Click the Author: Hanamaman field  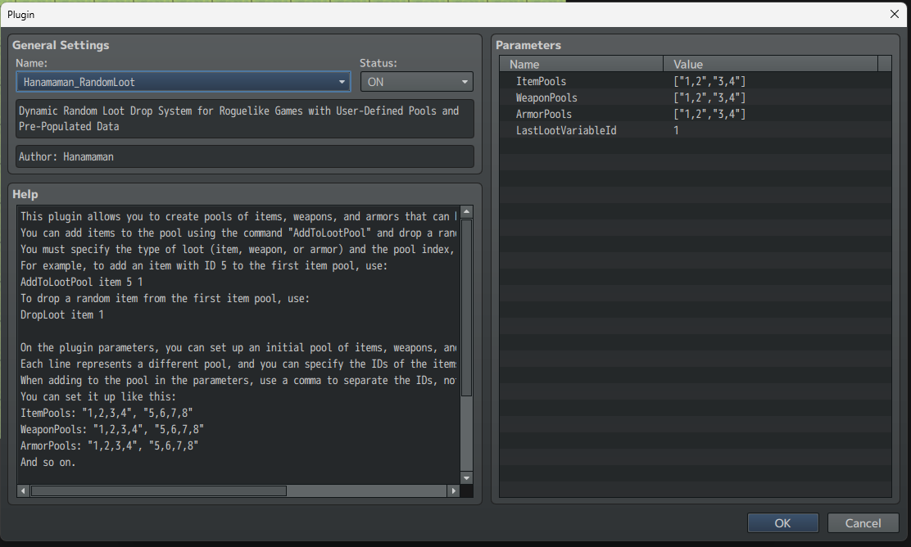pyautogui.click(x=245, y=156)
